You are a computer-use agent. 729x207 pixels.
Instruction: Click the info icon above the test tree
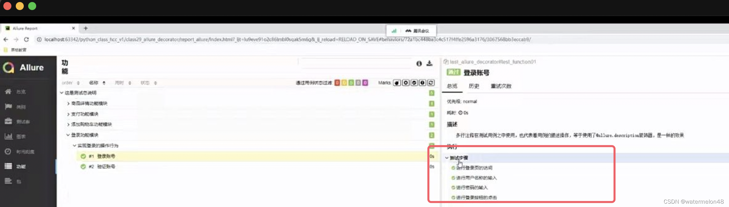[x=419, y=63]
